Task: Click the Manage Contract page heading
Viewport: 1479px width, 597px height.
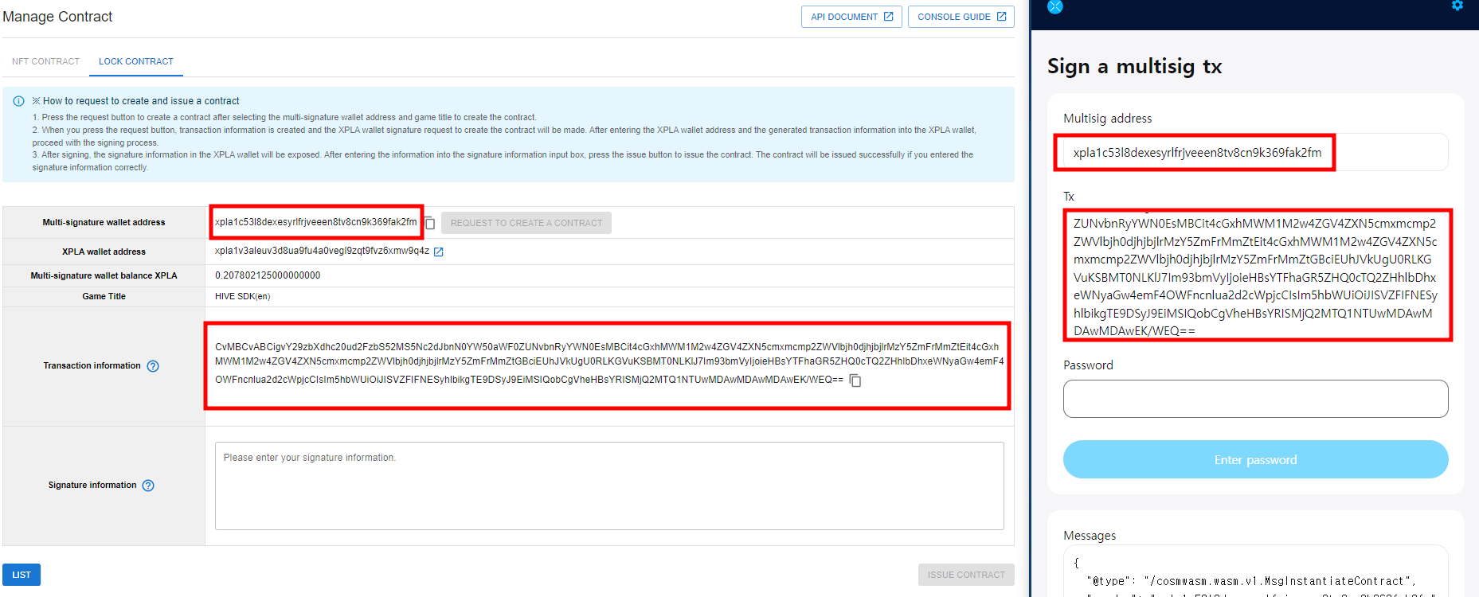Action: coord(57,17)
